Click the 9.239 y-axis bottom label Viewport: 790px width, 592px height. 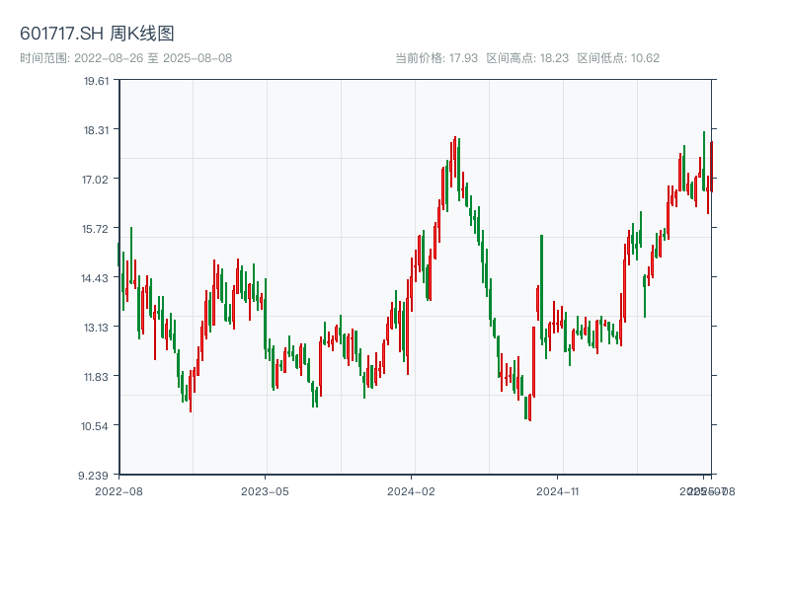96,476
